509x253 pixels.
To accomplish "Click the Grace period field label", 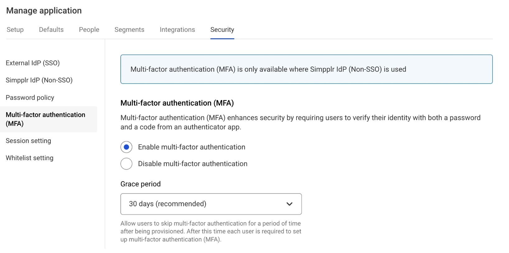I will 140,184.
